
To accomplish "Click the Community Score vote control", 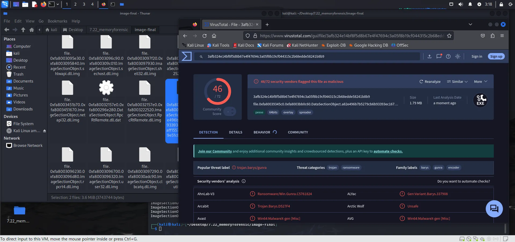I will (x=230, y=111).
